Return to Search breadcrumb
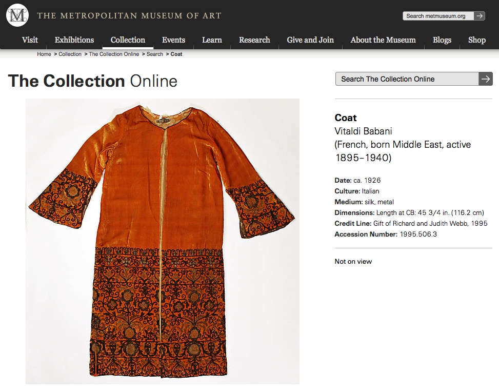Screen dimensions: 499x390 [155, 54]
